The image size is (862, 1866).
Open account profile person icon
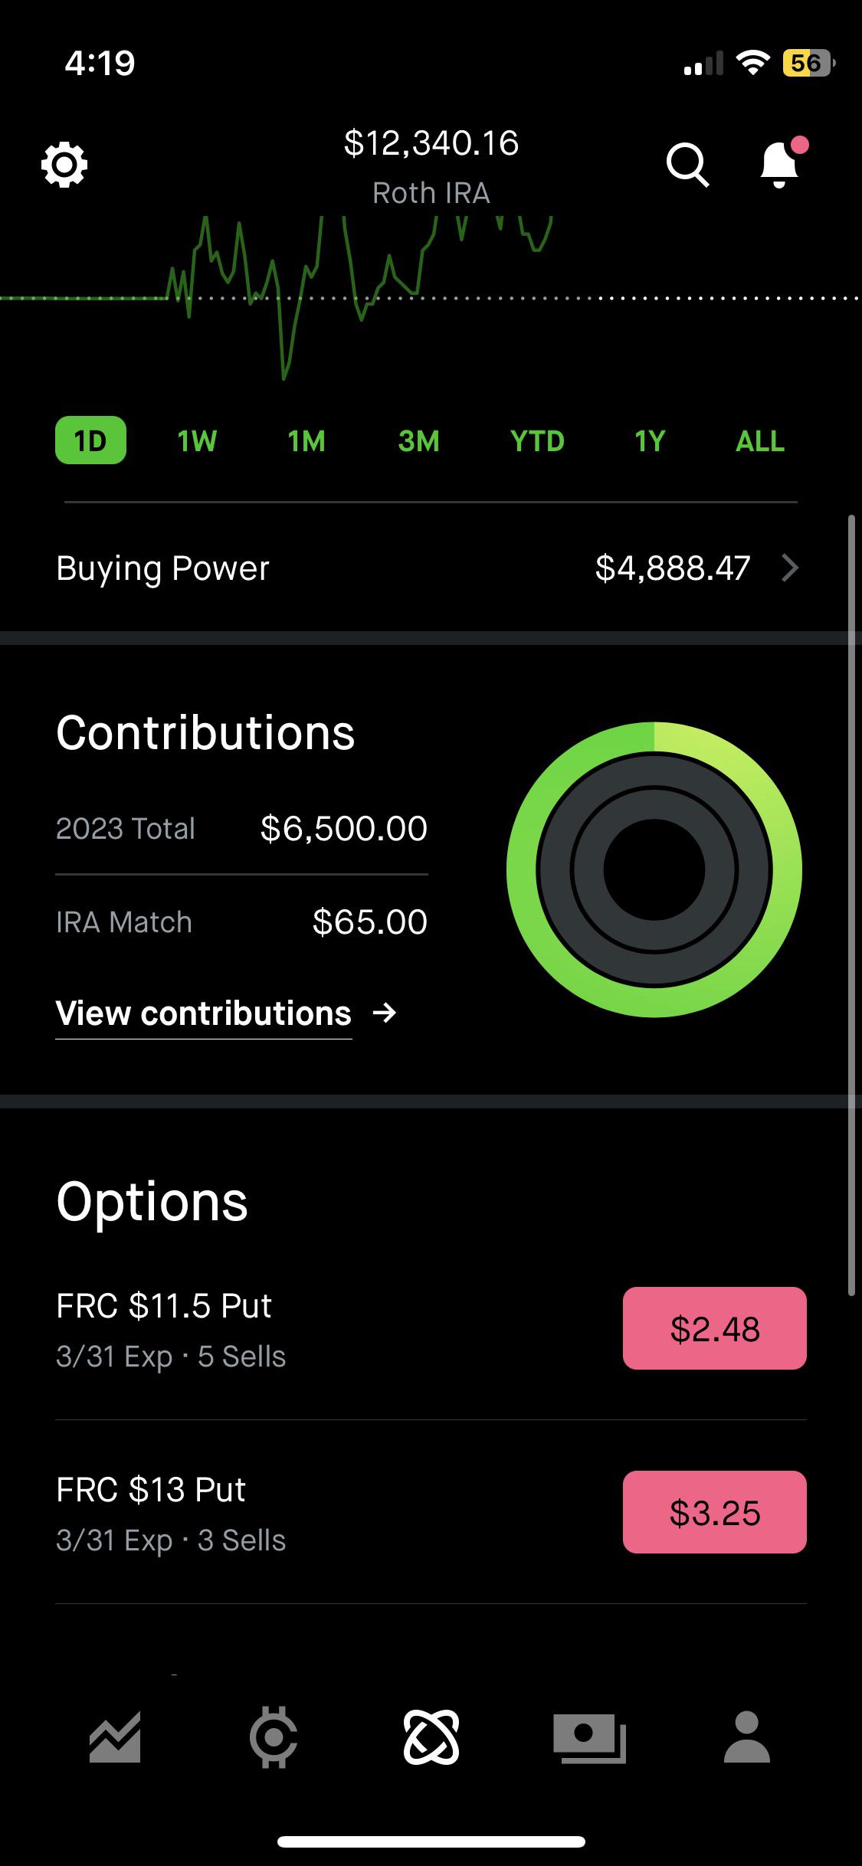746,1737
